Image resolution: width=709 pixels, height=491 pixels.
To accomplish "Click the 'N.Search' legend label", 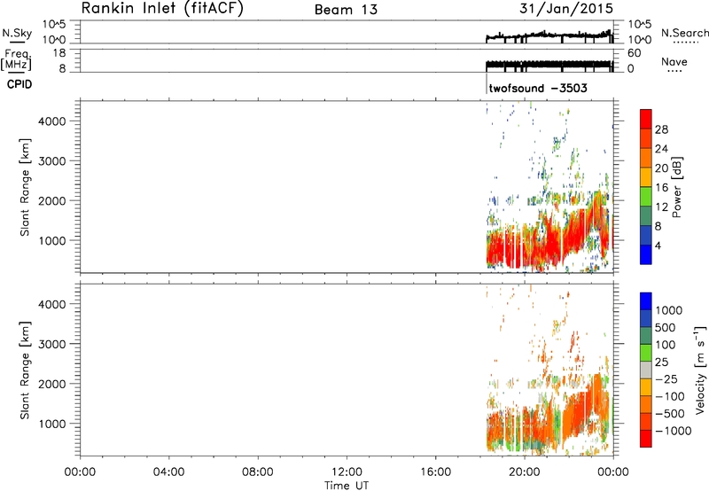I will point(684,33).
